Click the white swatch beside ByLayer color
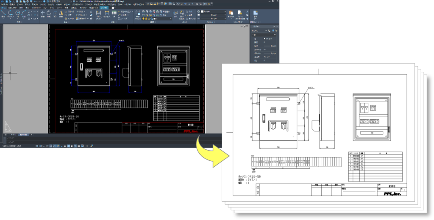This screenshot has width=434, height=220. pos(202,11)
